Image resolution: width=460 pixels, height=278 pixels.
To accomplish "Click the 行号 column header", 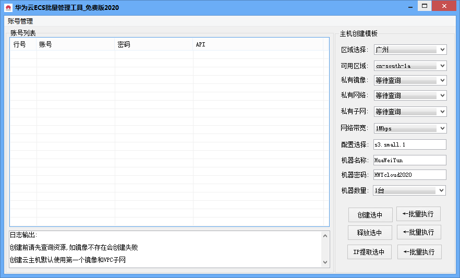I will pyautogui.click(x=23, y=44).
